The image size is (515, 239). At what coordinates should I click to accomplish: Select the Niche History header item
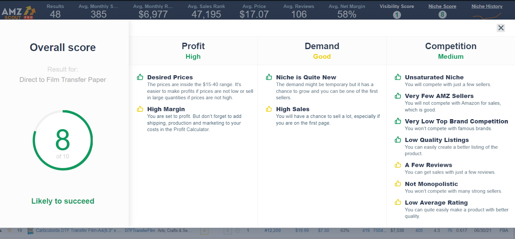coord(487,6)
